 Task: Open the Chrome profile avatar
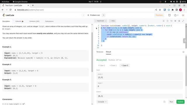coord(181,10)
